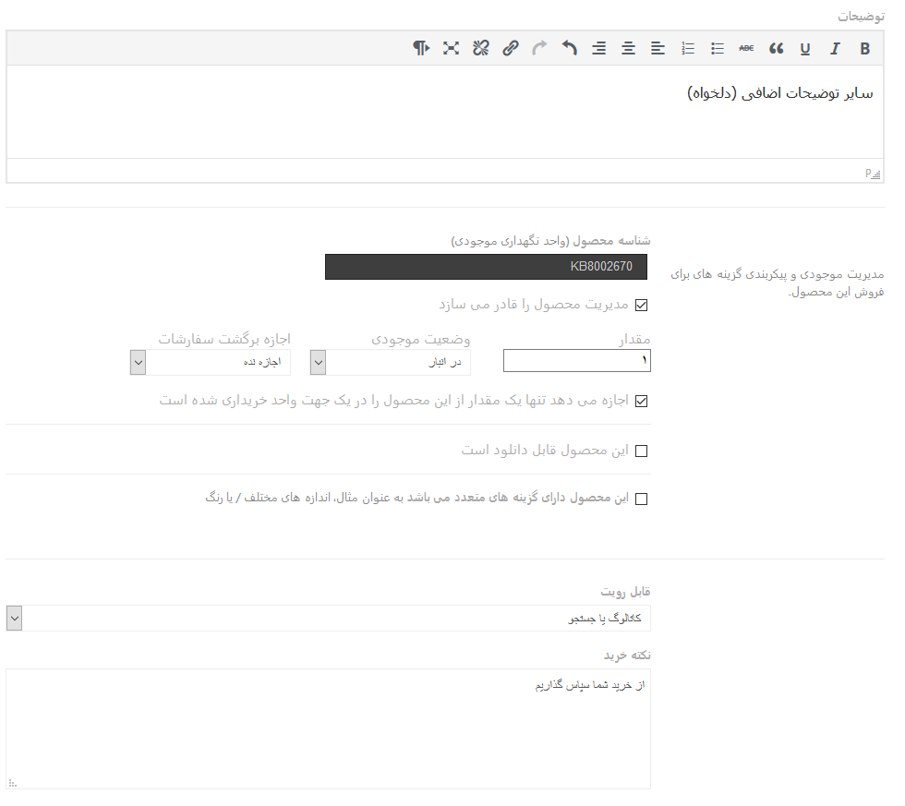Viewport: 905px width, 806px height.
Task: Click the شناسه محصول SKU label
Action: click(550, 241)
